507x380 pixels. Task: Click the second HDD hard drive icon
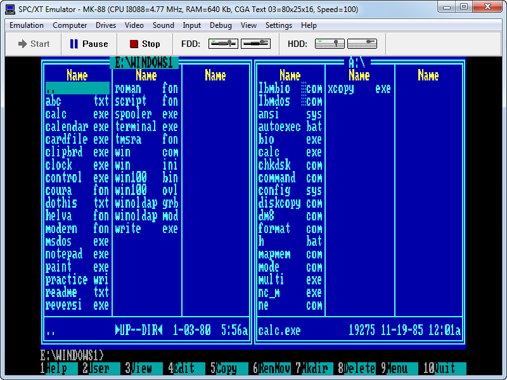click(x=361, y=44)
